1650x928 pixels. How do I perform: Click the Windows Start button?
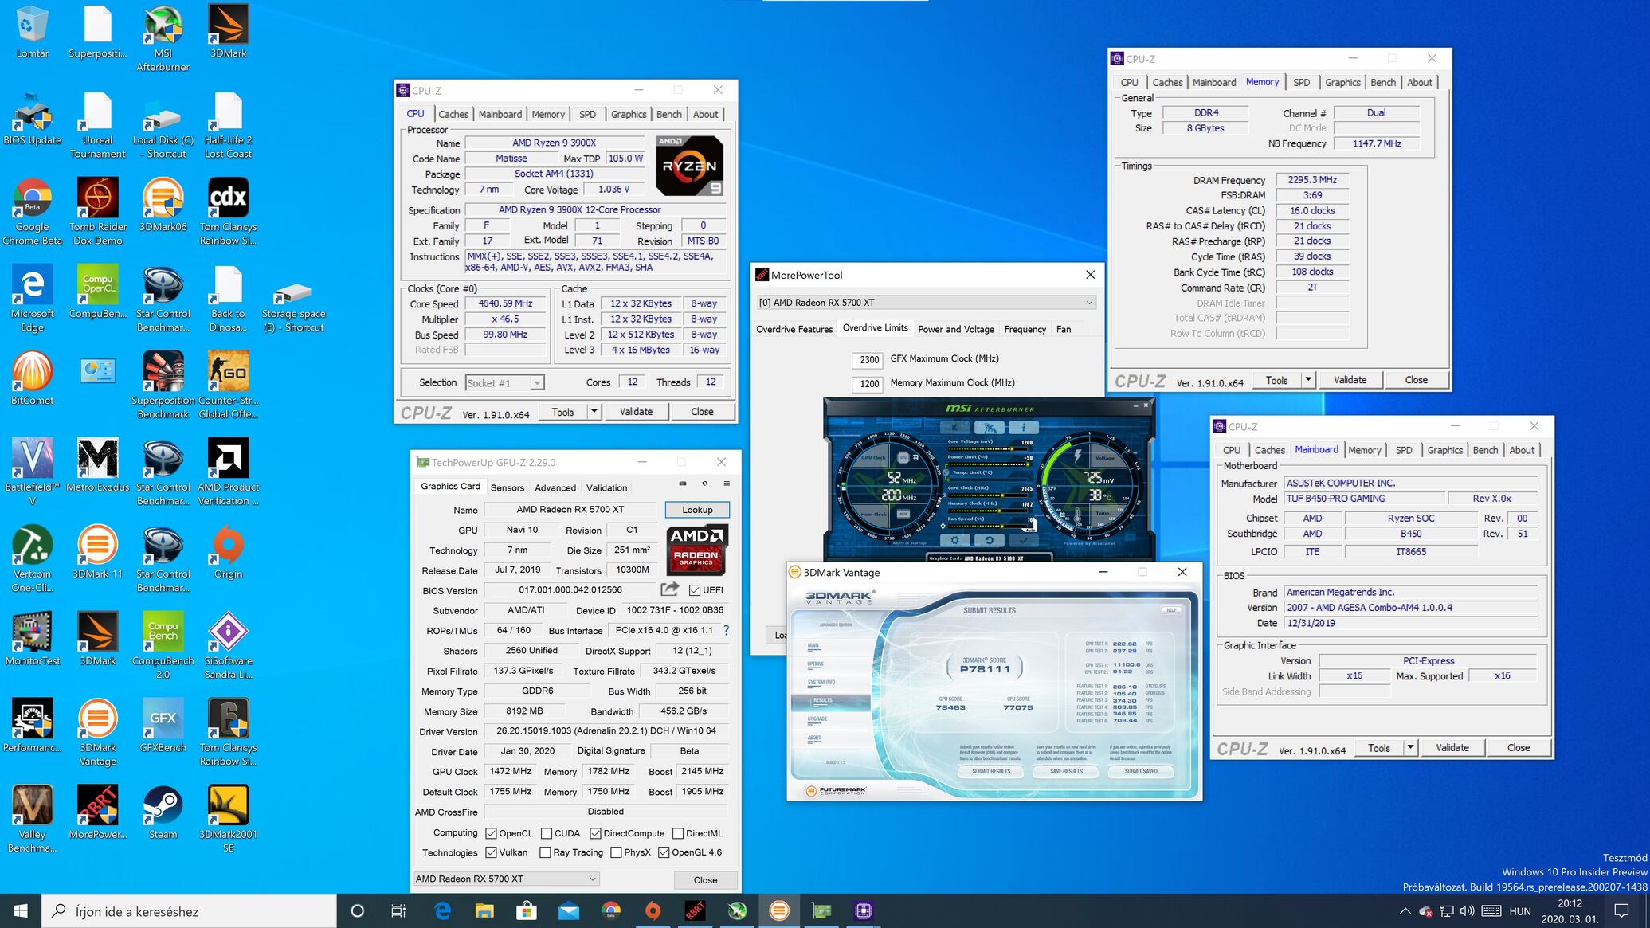[x=21, y=910]
